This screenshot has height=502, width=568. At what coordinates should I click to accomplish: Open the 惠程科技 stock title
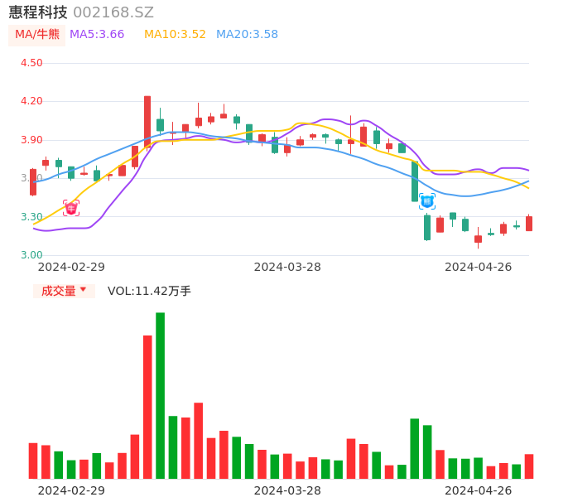click(38, 12)
